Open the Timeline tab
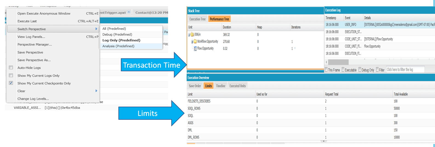 click(x=220, y=86)
